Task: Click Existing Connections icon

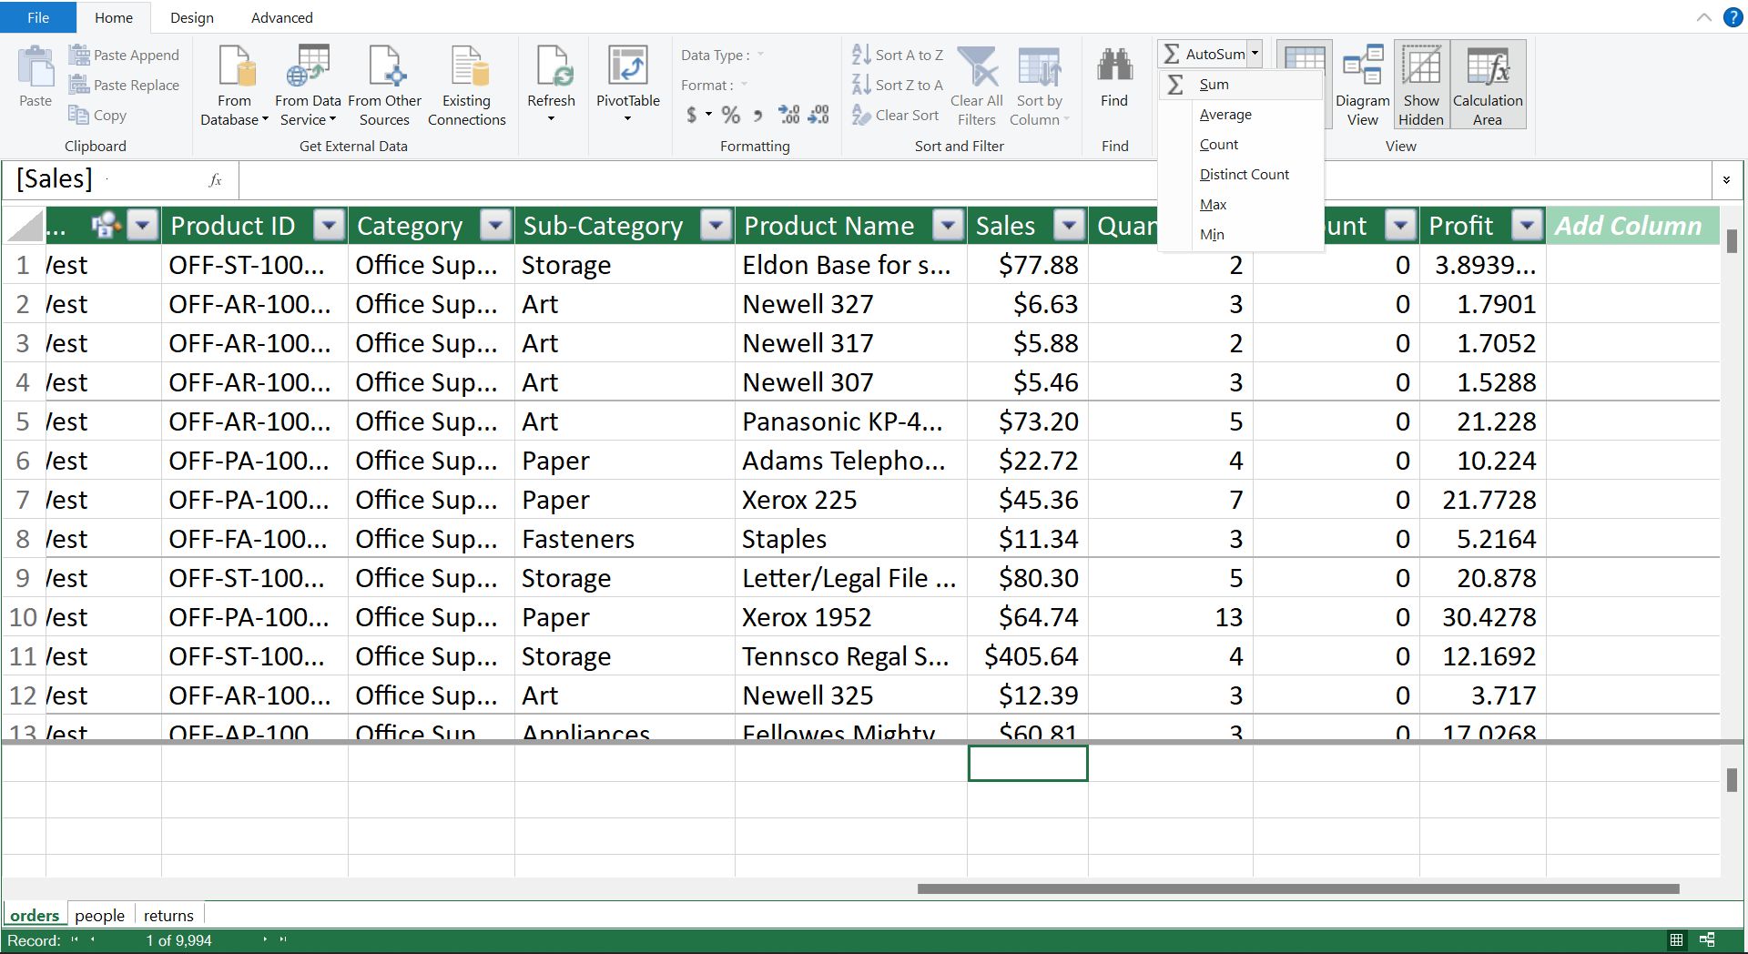Action: point(467,68)
